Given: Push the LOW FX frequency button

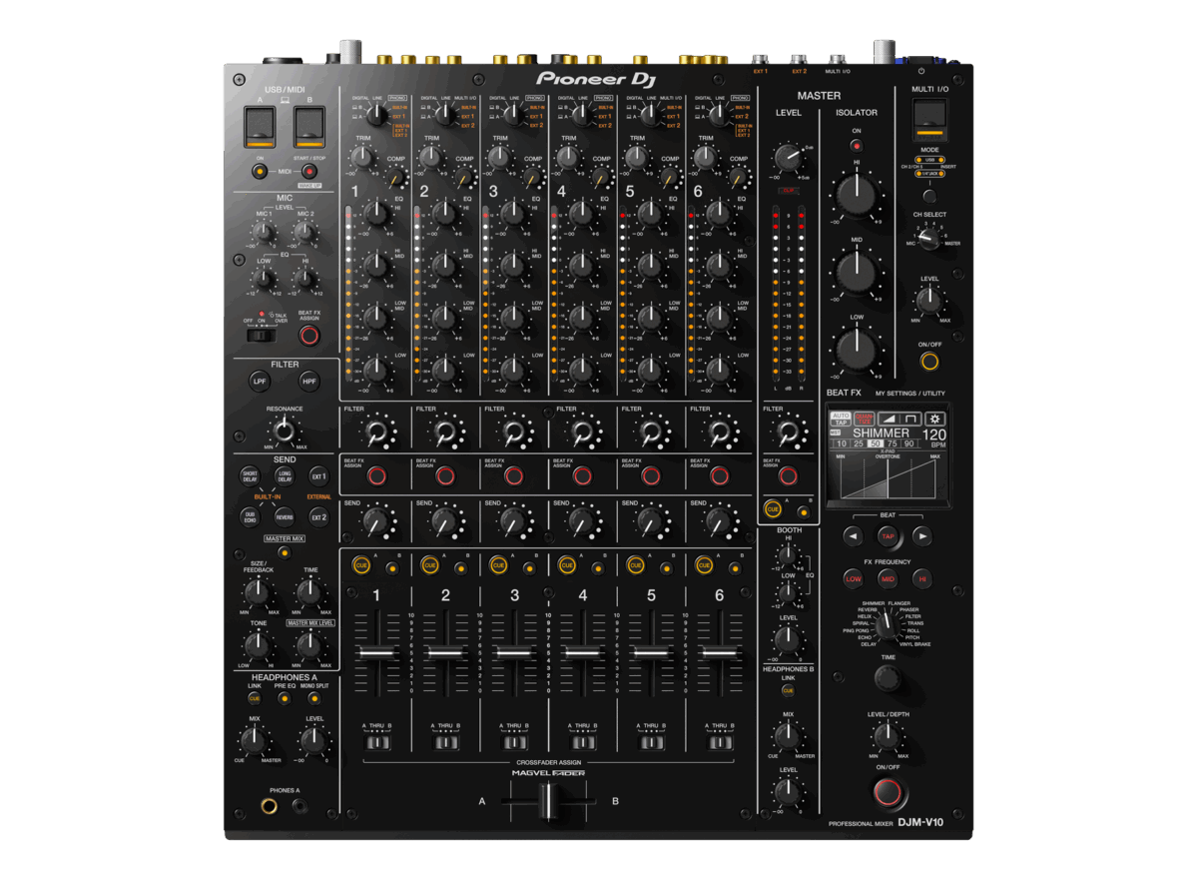Looking at the screenshot, I should pos(854,578).
